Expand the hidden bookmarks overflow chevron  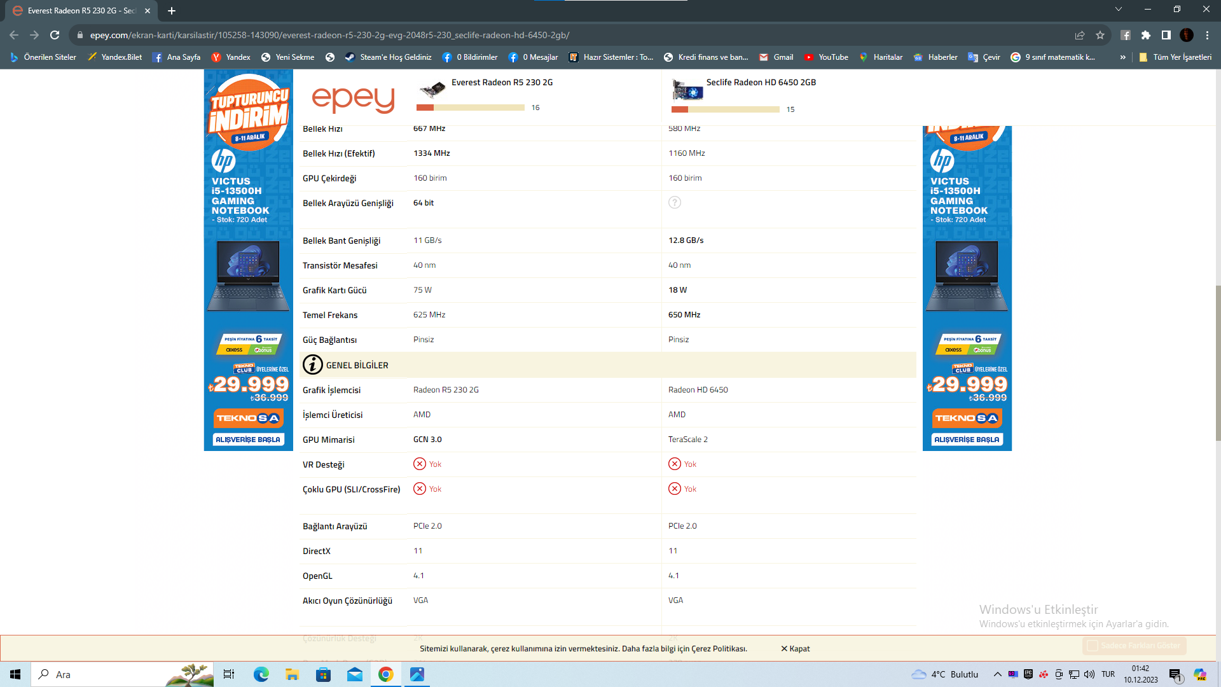point(1123,57)
